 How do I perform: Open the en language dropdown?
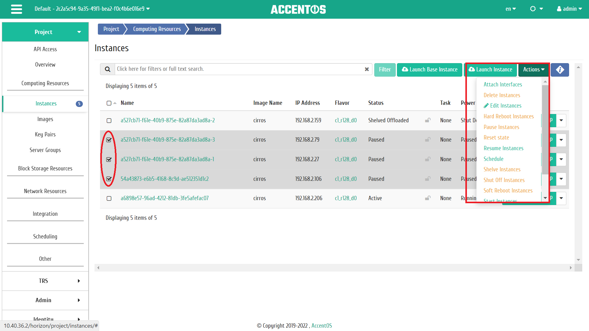(x=510, y=9)
